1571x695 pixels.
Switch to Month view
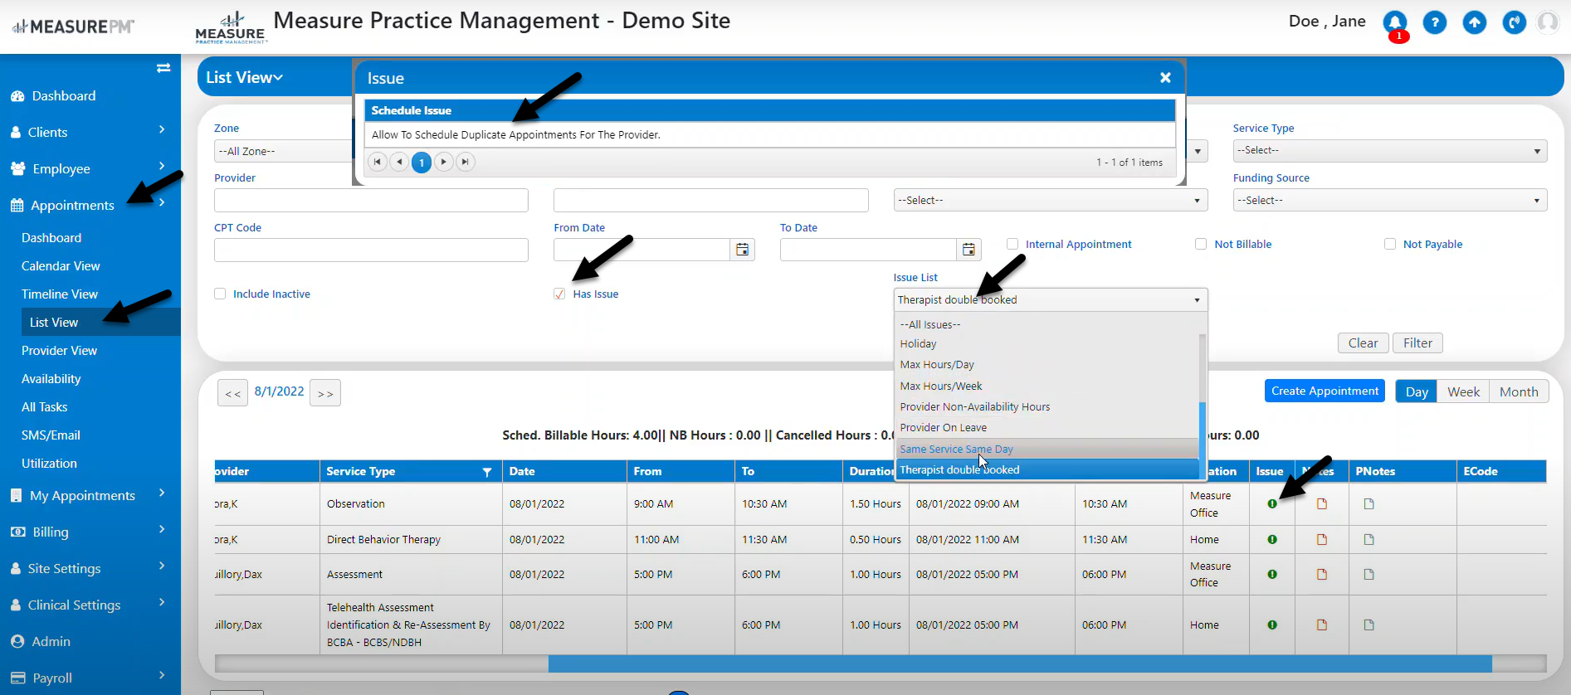pyautogui.click(x=1519, y=391)
